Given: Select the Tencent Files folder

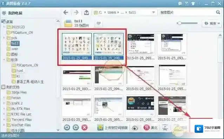Looking at the screenshot, I should (21, 120).
